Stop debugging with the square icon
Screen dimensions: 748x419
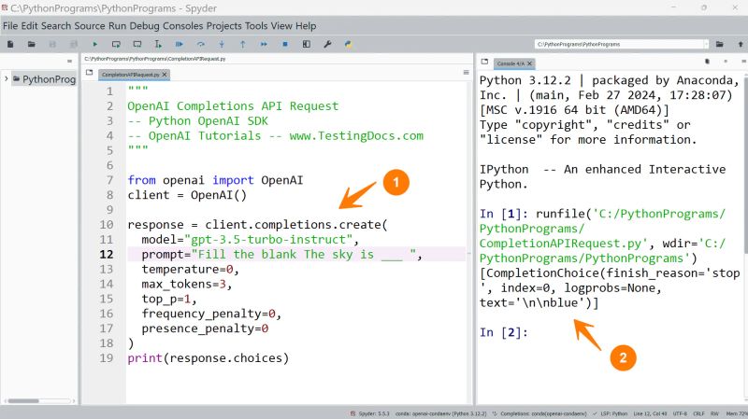[x=285, y=44]
